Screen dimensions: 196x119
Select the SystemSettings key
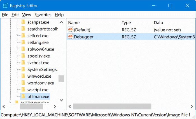pyautogui.click(x=43, y=70)
